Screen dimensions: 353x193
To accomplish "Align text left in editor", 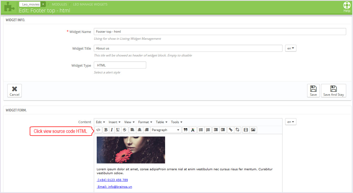I will click(x=133, y=130).
